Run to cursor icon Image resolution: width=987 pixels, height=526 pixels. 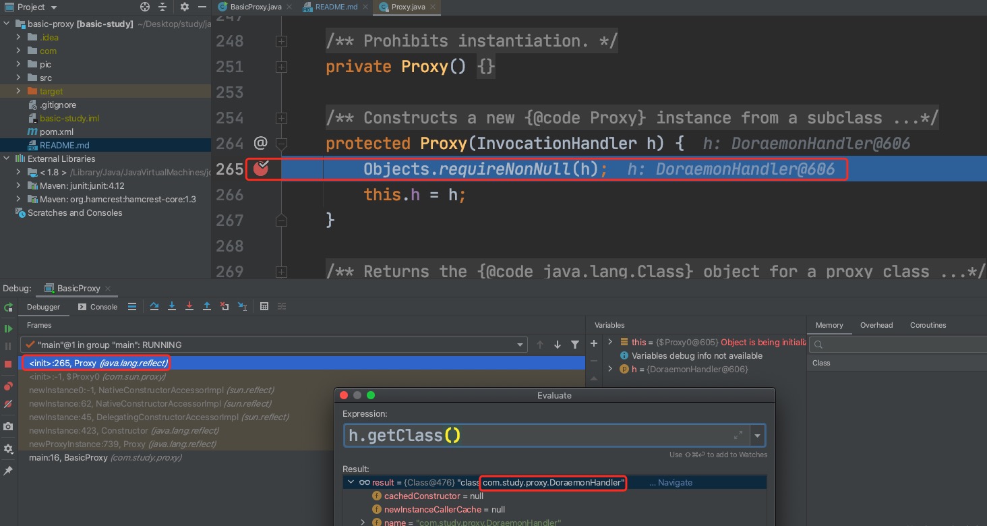tap(242, 306)
